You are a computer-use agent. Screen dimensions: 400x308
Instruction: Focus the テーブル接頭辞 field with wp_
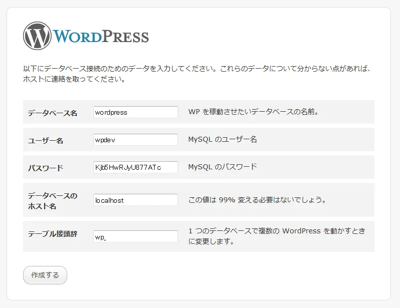136,236
